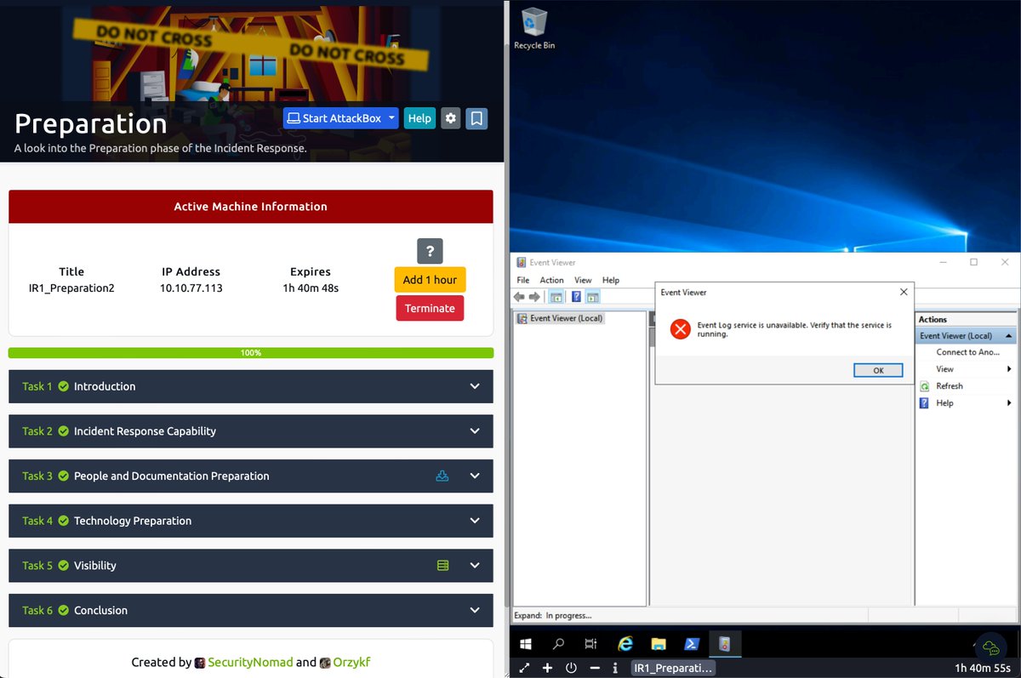
Task: Click the power icon in VM control bar
Action: click(x=571, y=668)
